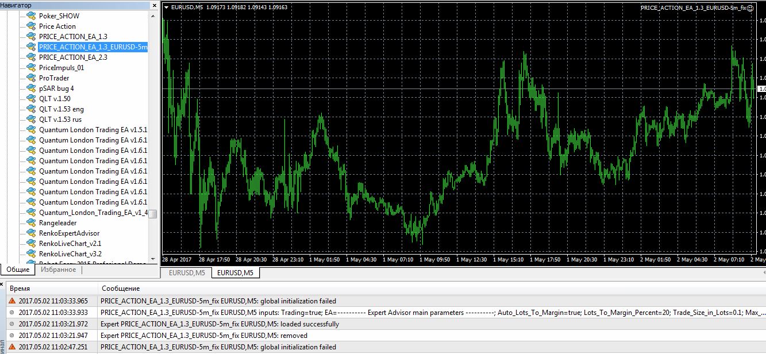Screen dimensions: 766x354
Task: Select the highlighted PRICE_ACTION_EA_1.3_EURUSD-5m advisor
Action: point(93,47)
